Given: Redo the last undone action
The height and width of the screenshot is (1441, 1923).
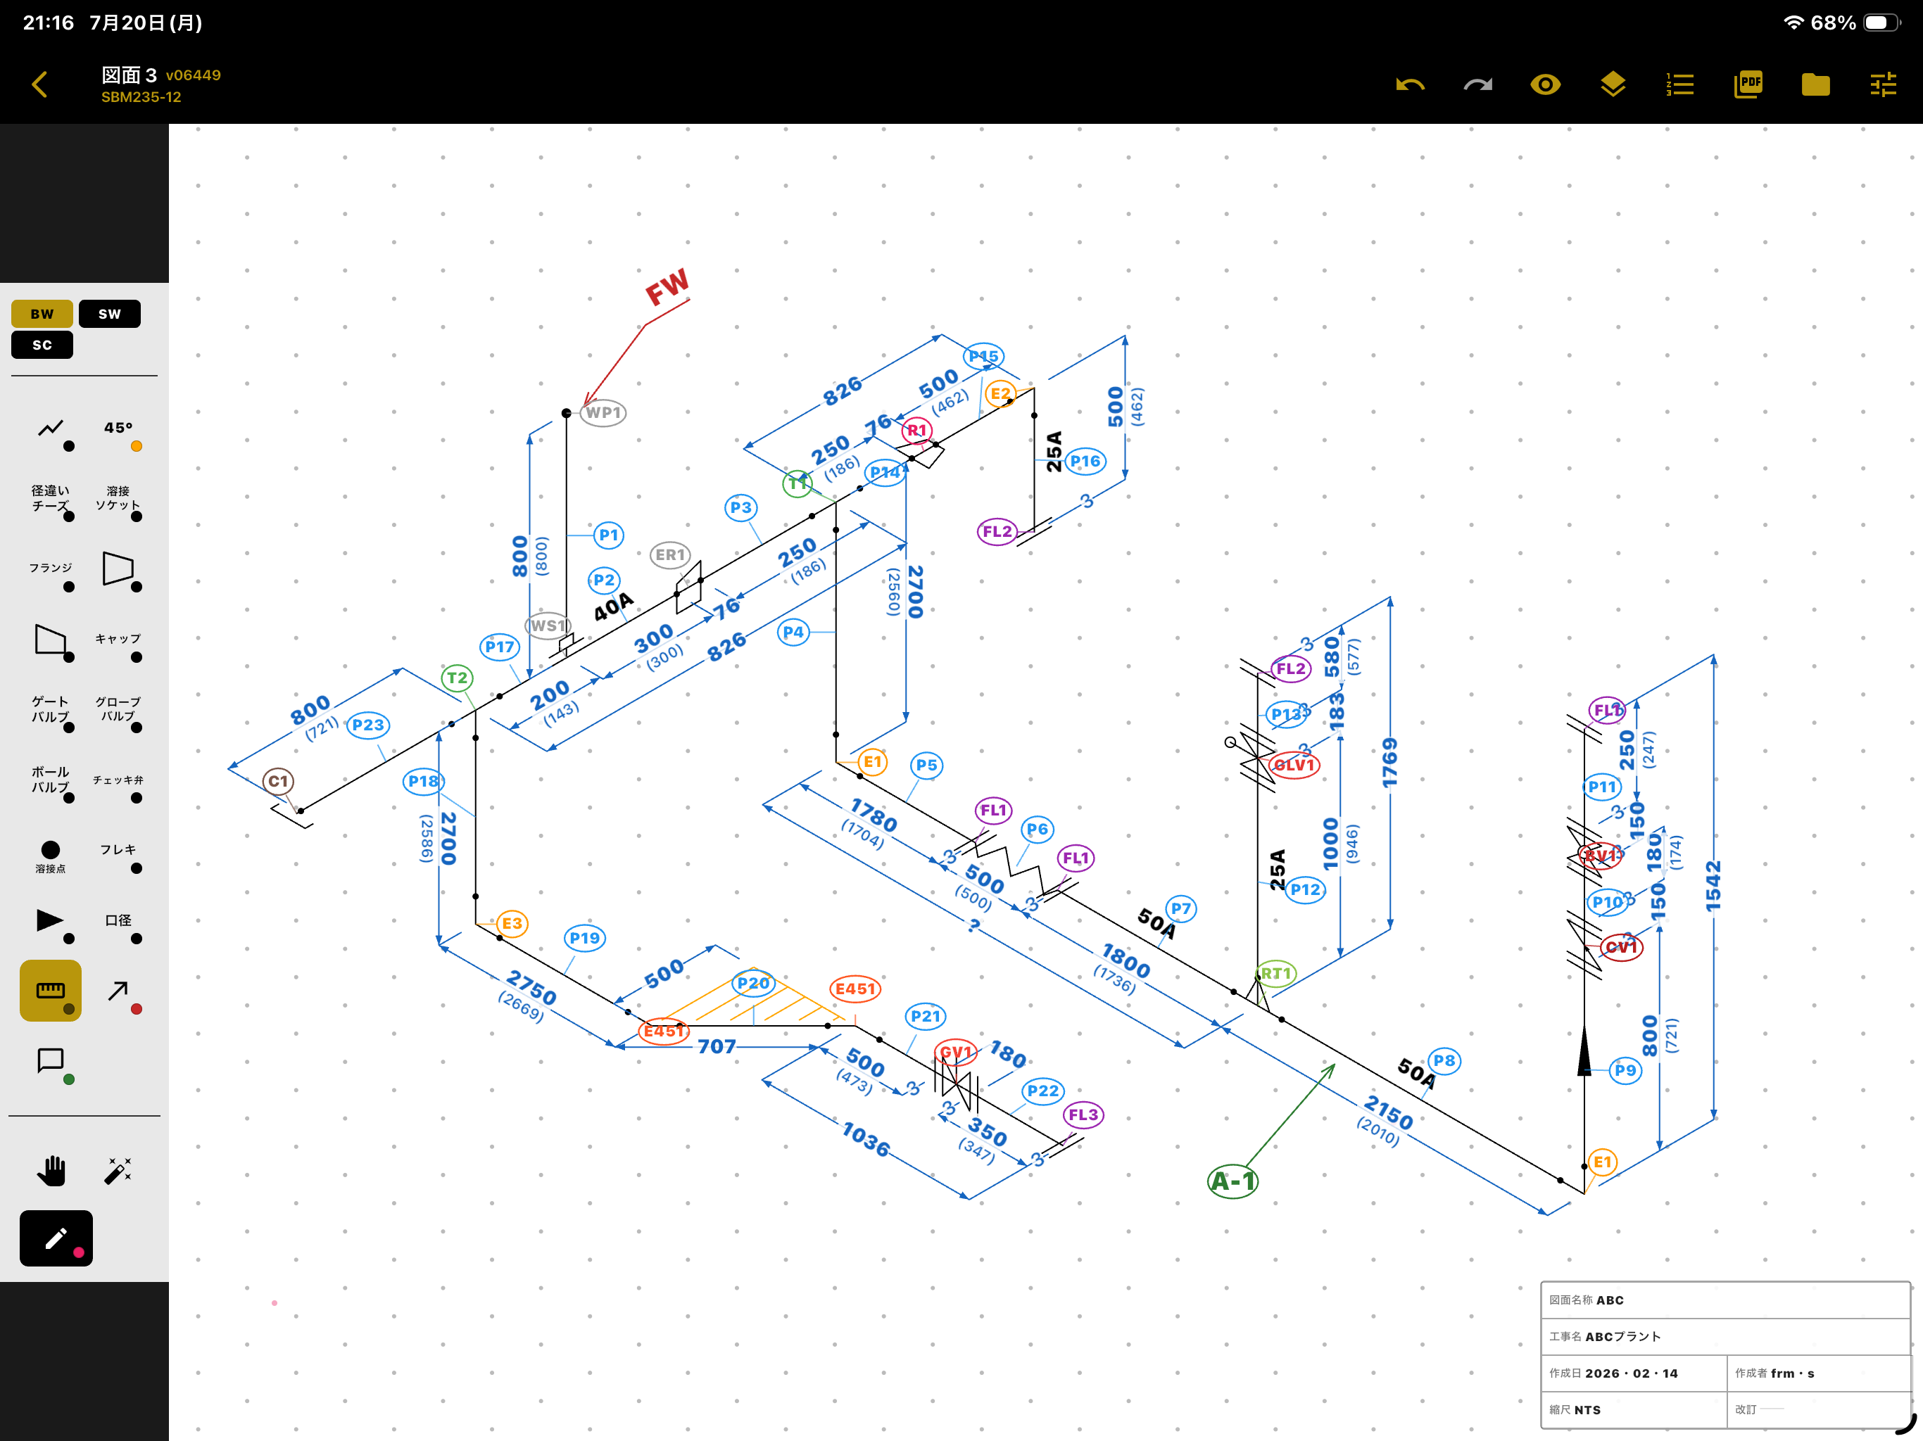Looking at the screenshot, I should (1478, 84).
